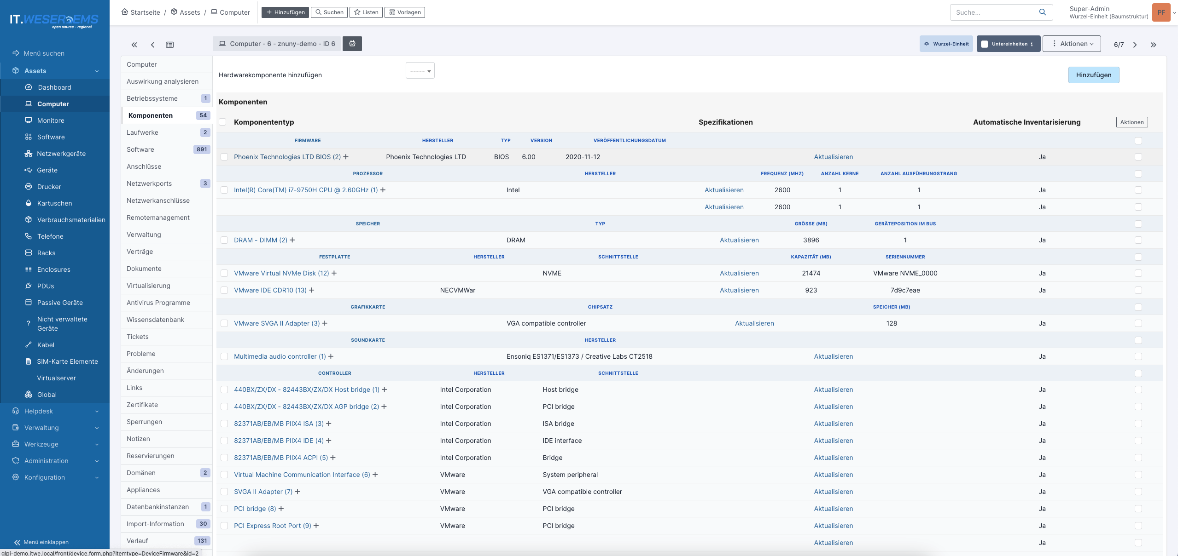Go to next computer record arrow
The width and height of the screenshot is (1178, 556).
click(x=1135, y=45)
